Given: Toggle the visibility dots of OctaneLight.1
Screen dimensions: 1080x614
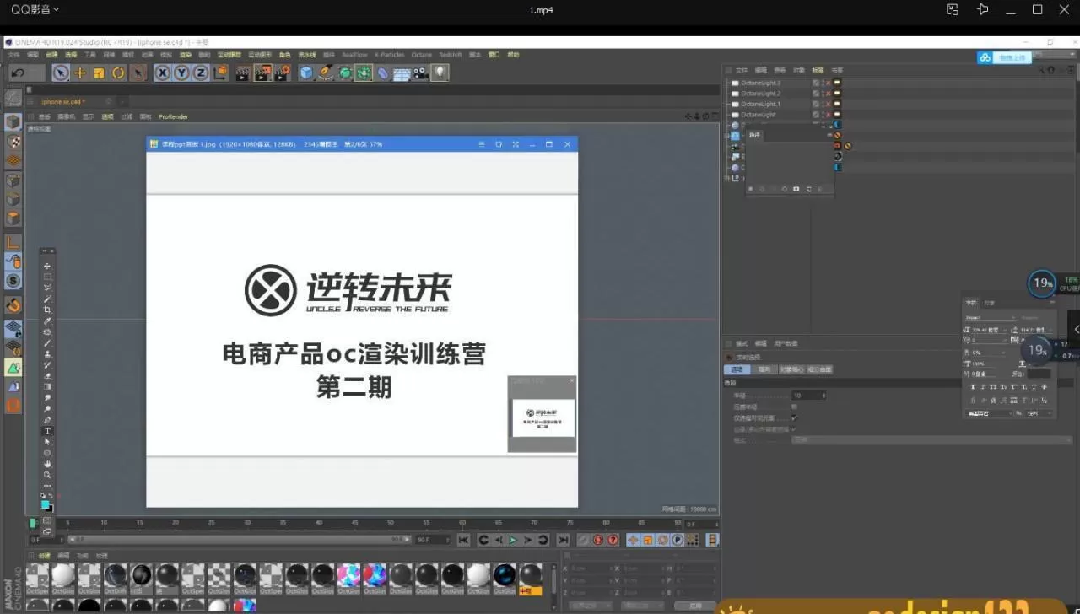Looking at the screenshot, I should pyautogui.click(x=823, y=104).
